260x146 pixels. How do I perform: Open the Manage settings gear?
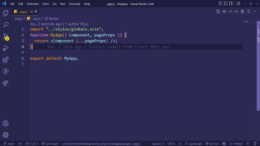pyautogui.click(x=5, y=135)
